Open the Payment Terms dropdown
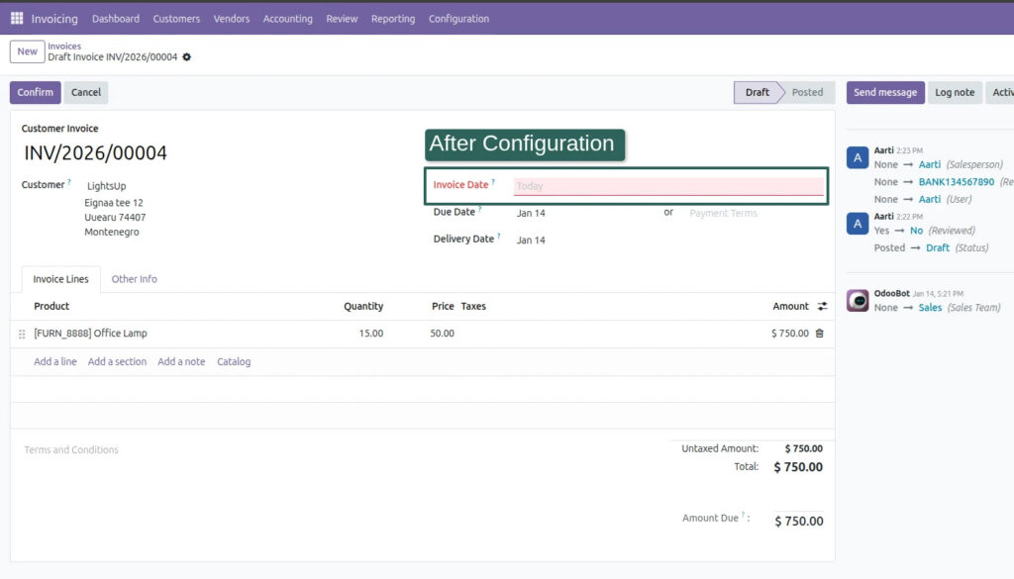This screenshot has height=579, width=1014. 753,213
